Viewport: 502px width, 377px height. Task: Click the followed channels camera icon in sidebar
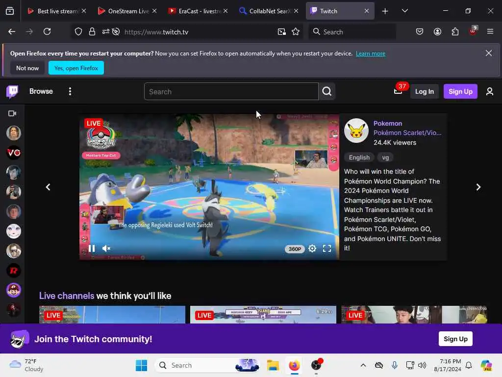click(x=12, y=113)
